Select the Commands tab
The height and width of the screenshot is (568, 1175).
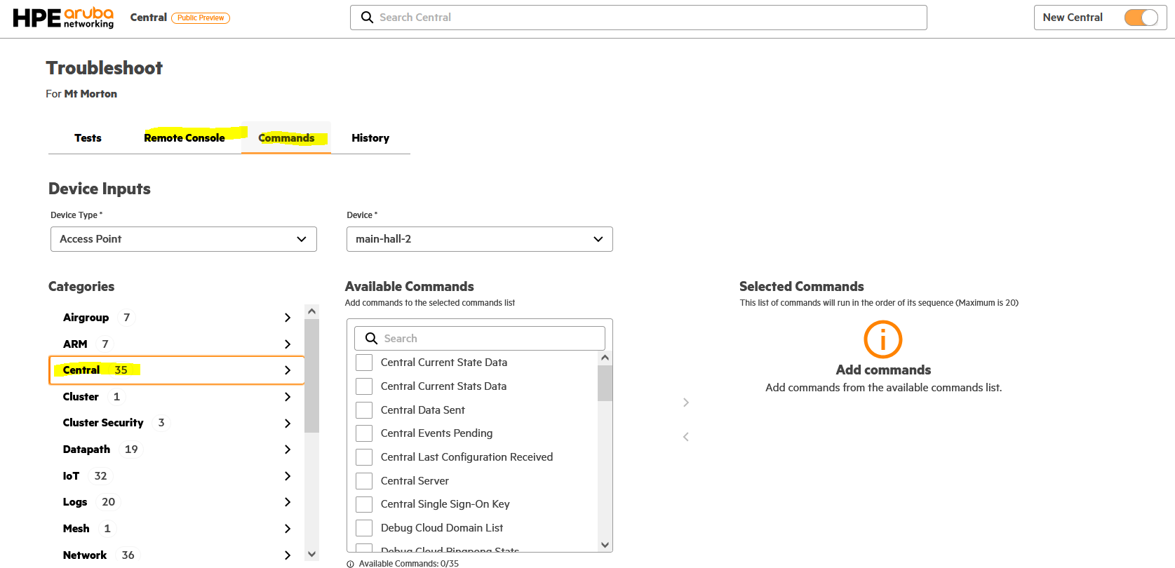[x=286, y=138]
